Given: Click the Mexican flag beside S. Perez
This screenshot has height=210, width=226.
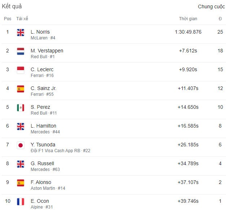Looking at the screenshot, I should click(21, 108).
